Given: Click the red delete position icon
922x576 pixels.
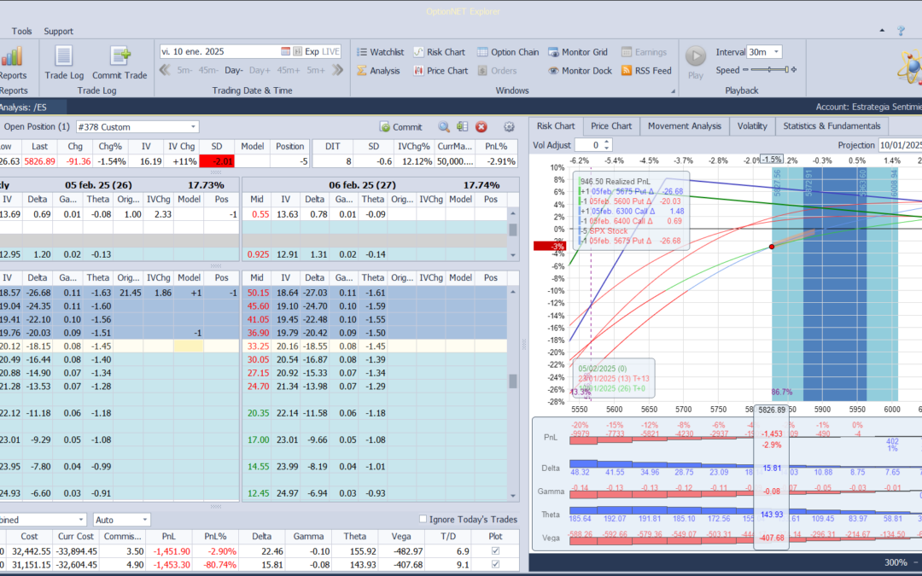Looking at the screenshot, I should (x=481, y=127).
